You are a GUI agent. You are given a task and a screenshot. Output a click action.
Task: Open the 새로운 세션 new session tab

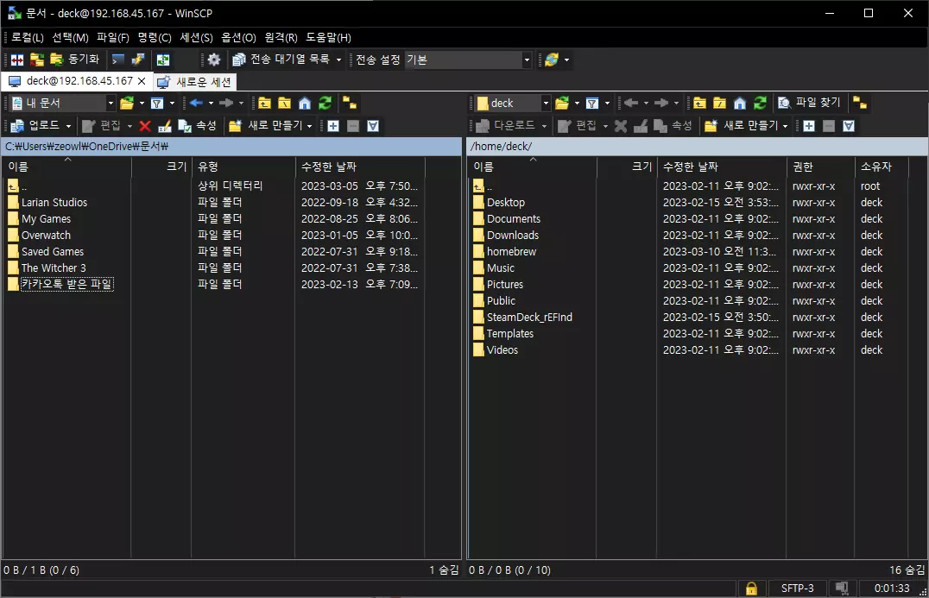[195, 82]
